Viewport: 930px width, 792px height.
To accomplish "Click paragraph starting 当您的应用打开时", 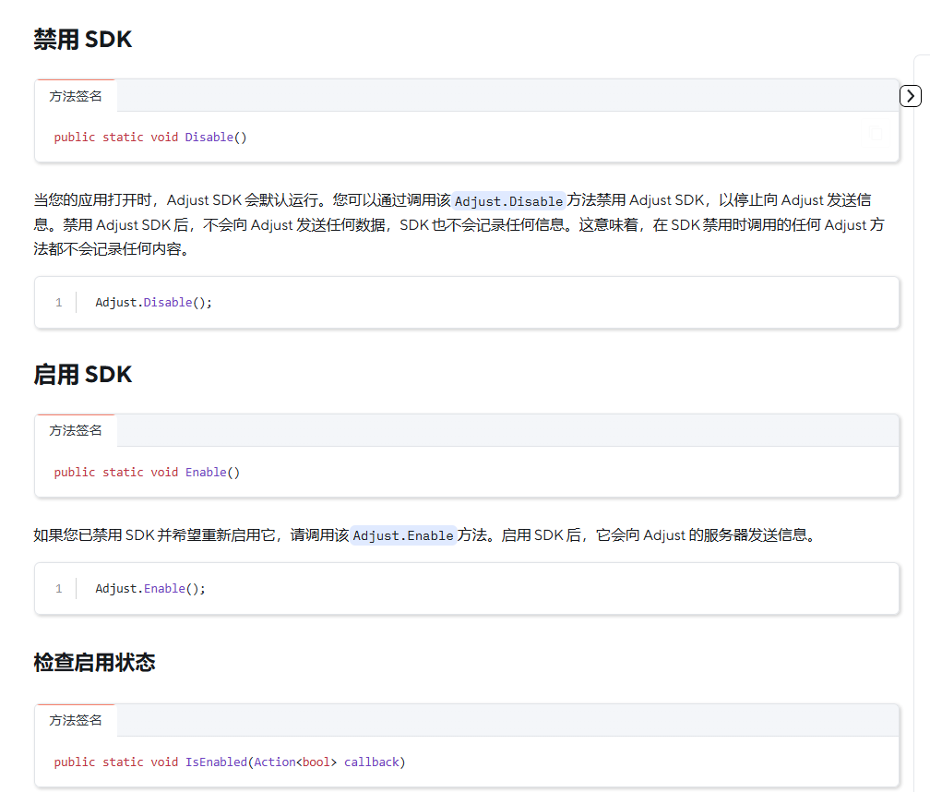I will point(459,224).
